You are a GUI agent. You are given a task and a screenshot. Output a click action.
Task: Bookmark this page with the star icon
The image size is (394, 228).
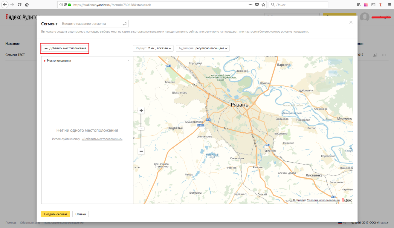pos(263,5)
